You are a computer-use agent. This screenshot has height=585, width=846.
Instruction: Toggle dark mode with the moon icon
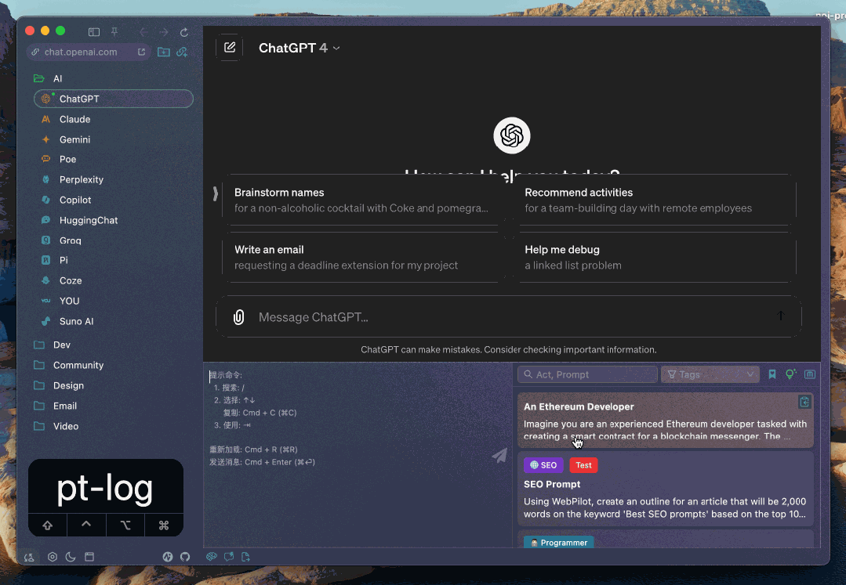click(x=71, y=557)
